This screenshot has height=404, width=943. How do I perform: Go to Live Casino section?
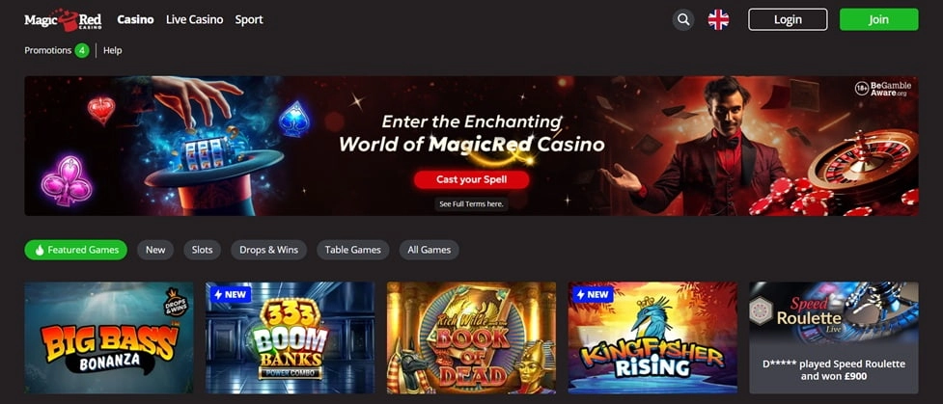194,20
